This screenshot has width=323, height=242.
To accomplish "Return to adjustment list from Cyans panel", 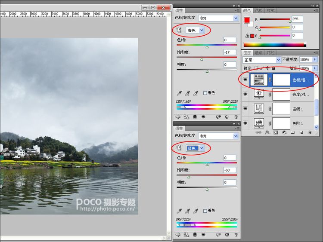I will point(177,117).
